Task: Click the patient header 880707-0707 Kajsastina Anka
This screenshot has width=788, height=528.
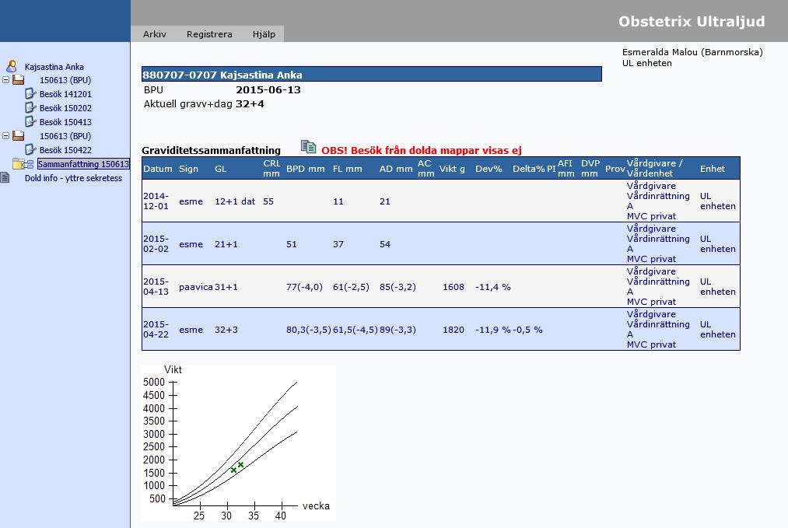Action: (371, 75)
